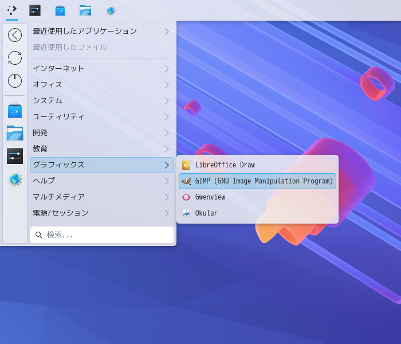This screenshot has height=344, width=401.
Task: Expand chevron next to グラフィックス
Action: (167, 165)
